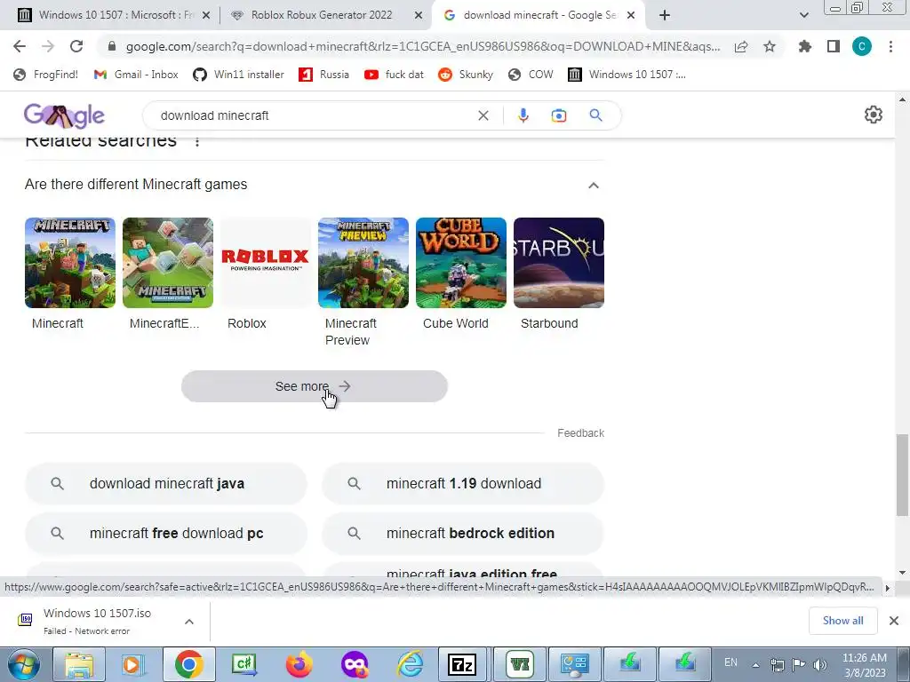This screenshot has height=682, width=910.
Task: Open the Windows 10 1507.iso failed download item
Action: tap(96, 621)
